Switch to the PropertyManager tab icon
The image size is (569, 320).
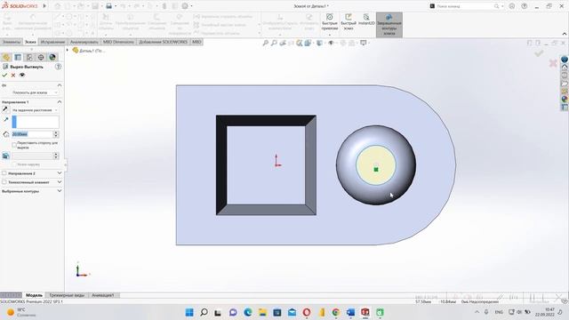18,57
